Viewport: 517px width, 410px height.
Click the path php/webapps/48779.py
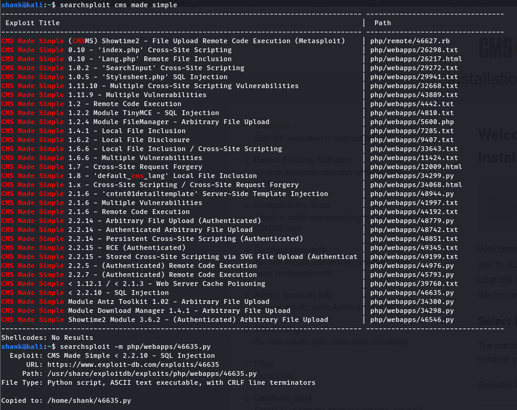412,221
